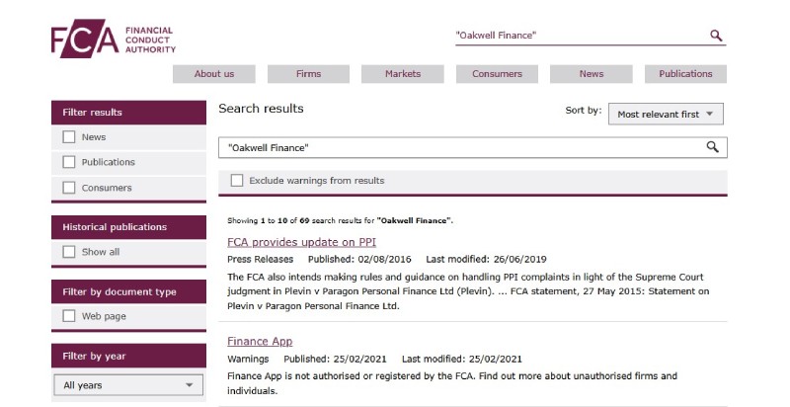790x407 pixels.
Task: Click the Published: 02/08/2016 date
Action: pyautogui.click(x=359, y=260)
